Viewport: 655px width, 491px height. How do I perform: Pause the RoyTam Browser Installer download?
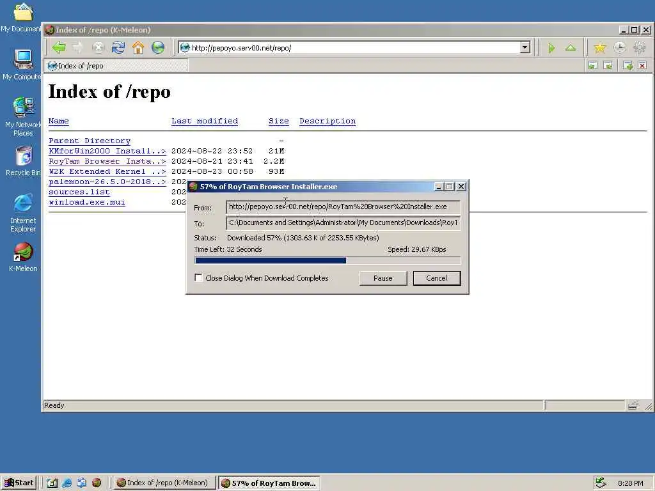click(383, 278)
